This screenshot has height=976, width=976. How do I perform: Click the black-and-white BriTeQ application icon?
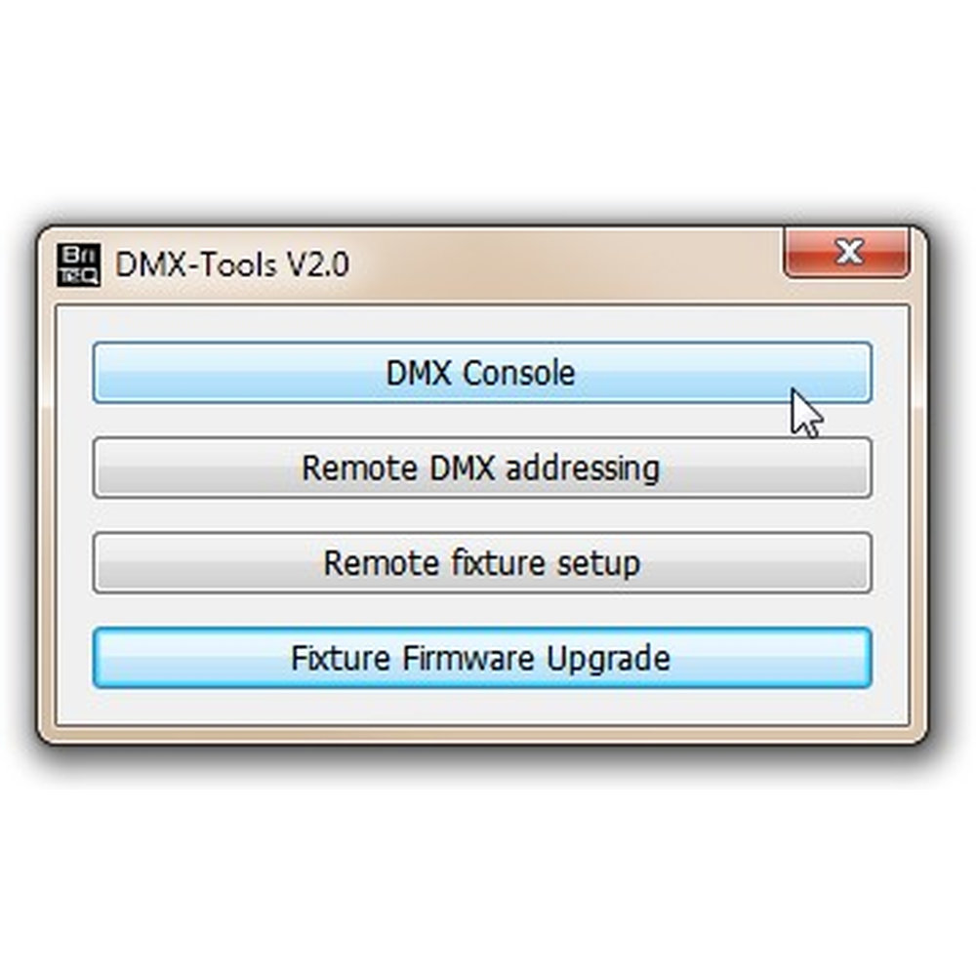pyautogui.click(x=78, y=265)
